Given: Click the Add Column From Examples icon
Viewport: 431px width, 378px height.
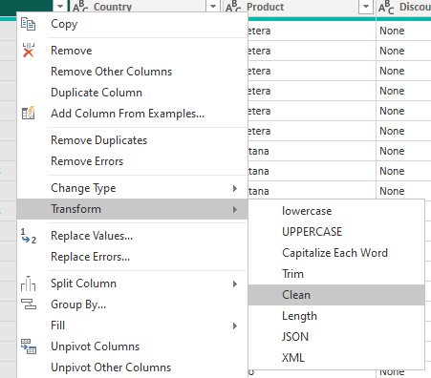Looking at the screenshot, I should coord(28,113).
